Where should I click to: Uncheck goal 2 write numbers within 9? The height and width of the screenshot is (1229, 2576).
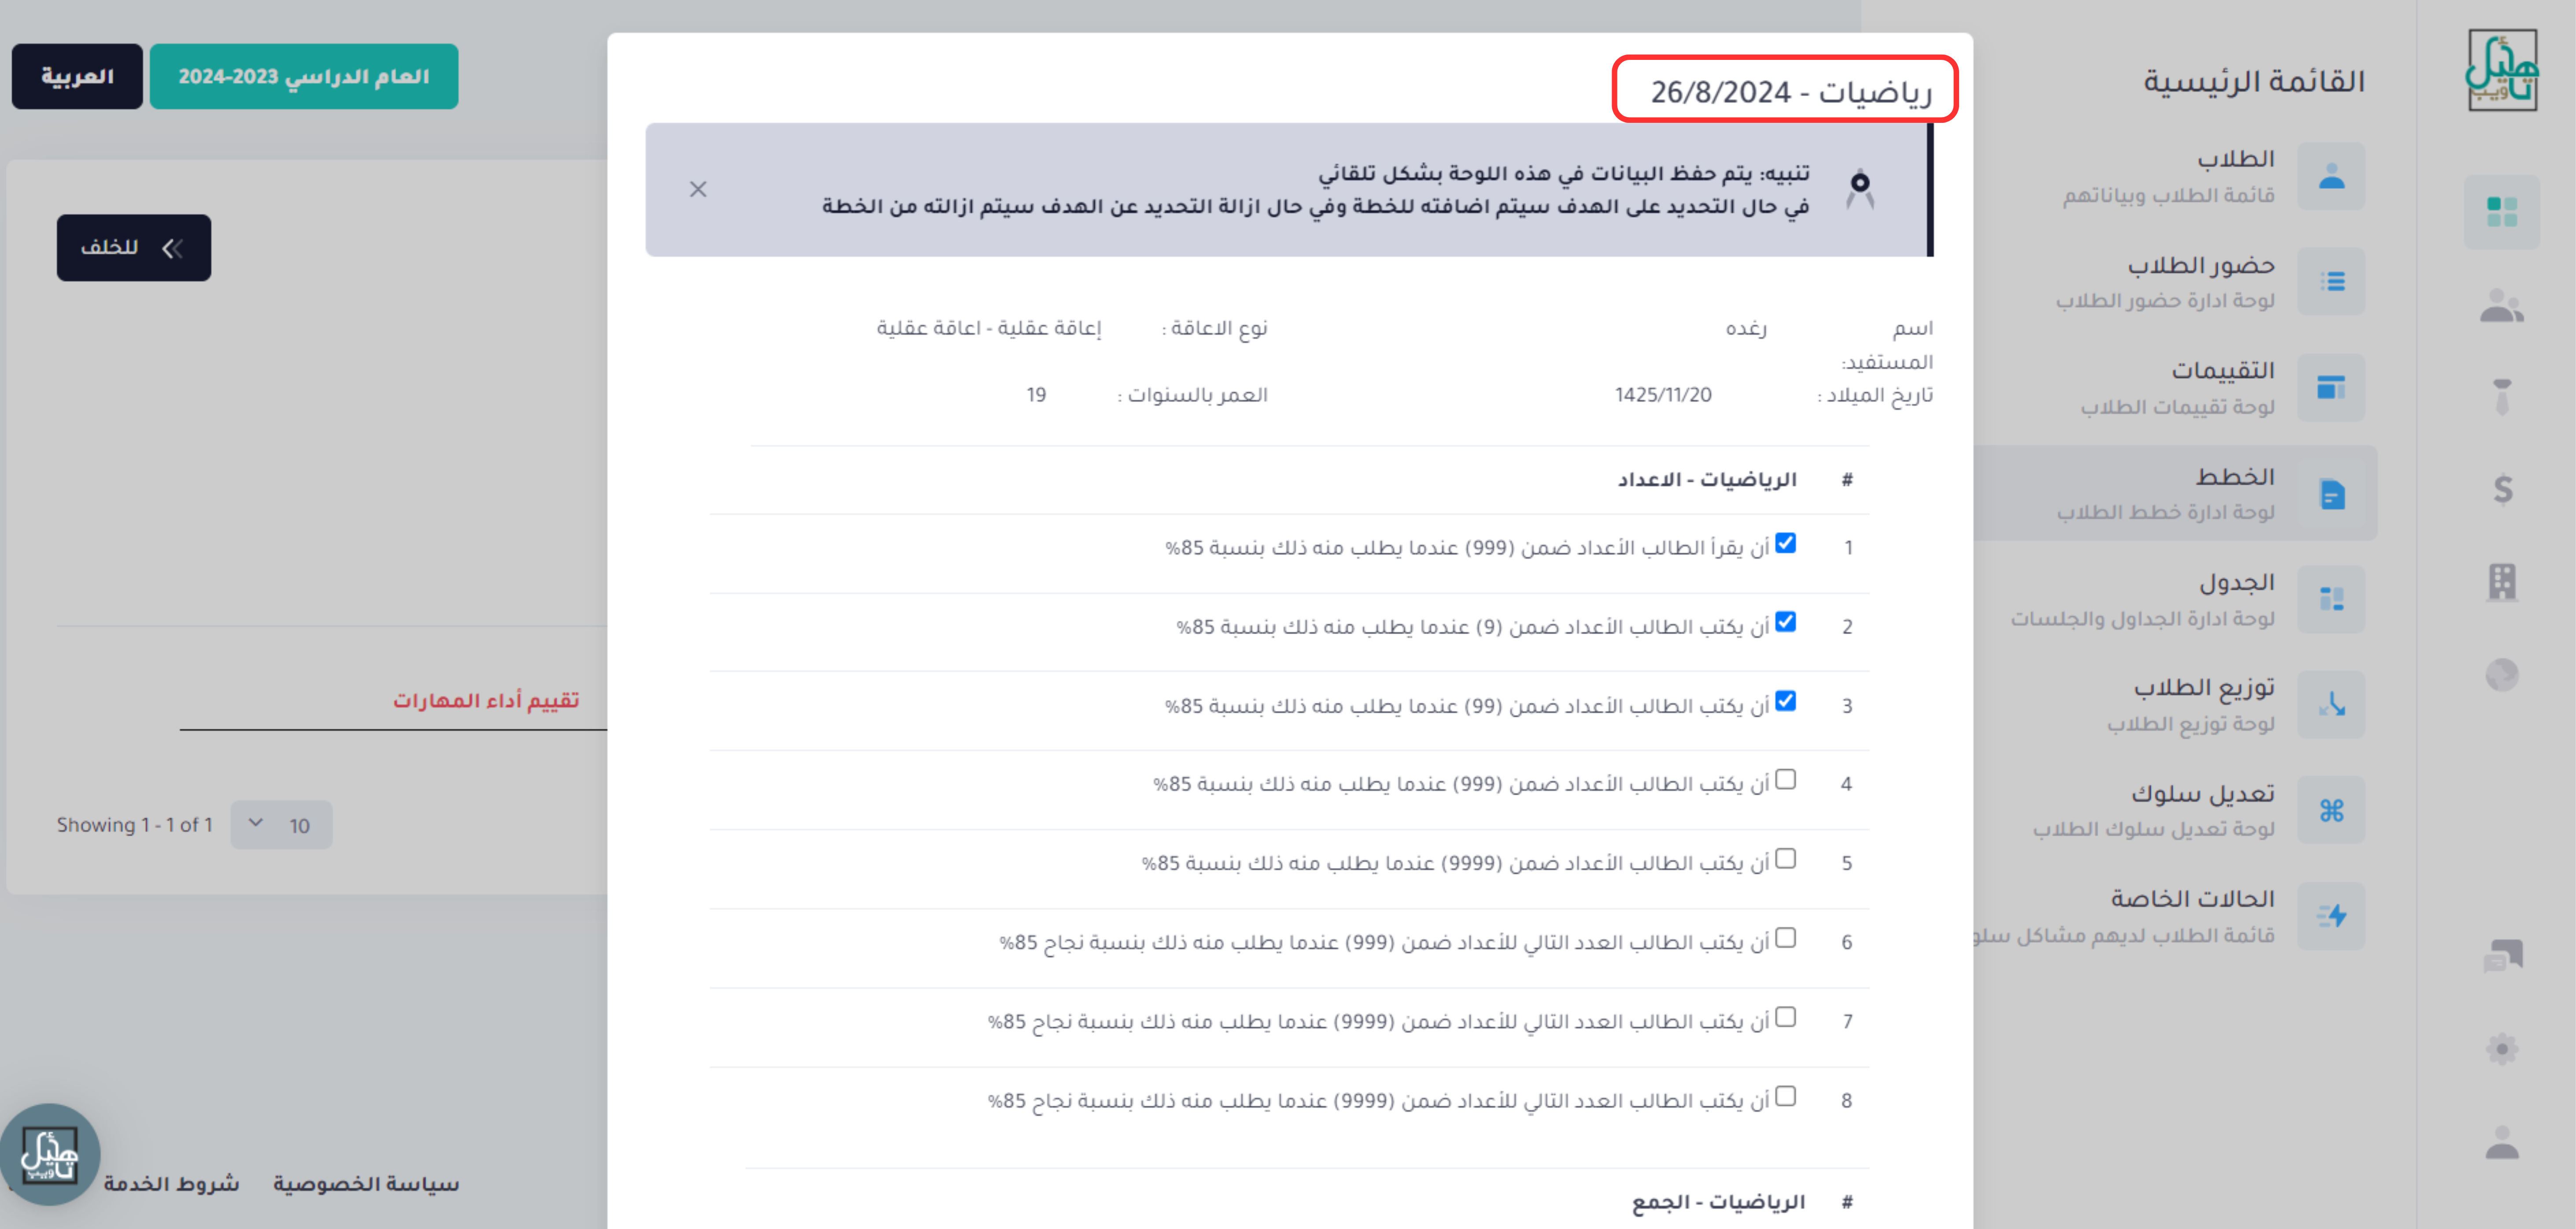[x=1785, y=622]
